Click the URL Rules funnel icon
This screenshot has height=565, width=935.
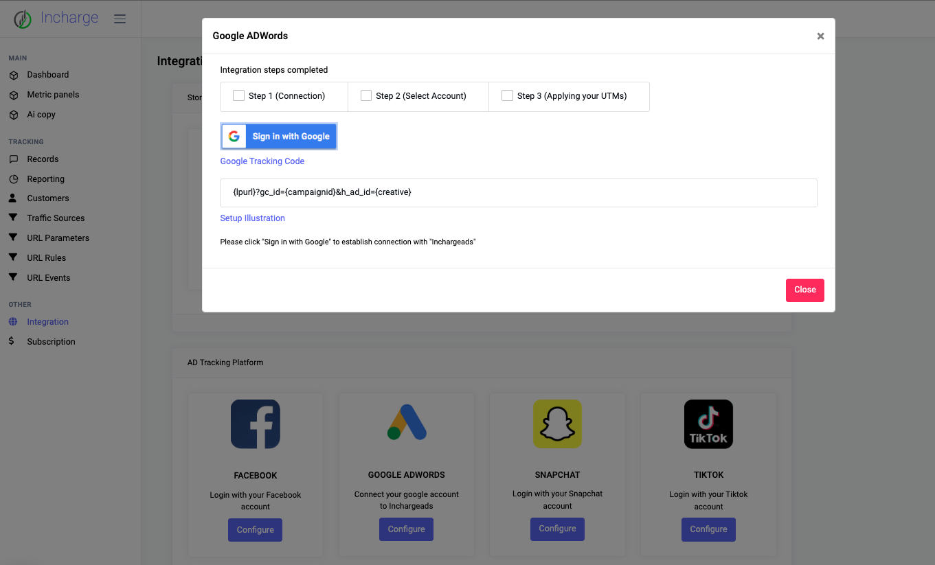[x=12, y=257]
